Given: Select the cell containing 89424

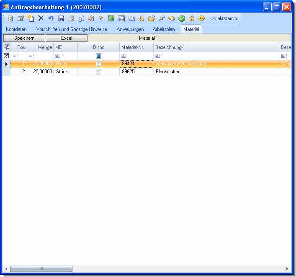Looking at the screenshot, I should point(136,64).
